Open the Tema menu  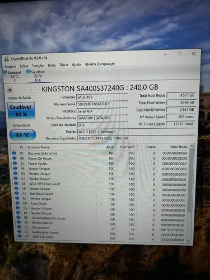(x=52, y=65)
